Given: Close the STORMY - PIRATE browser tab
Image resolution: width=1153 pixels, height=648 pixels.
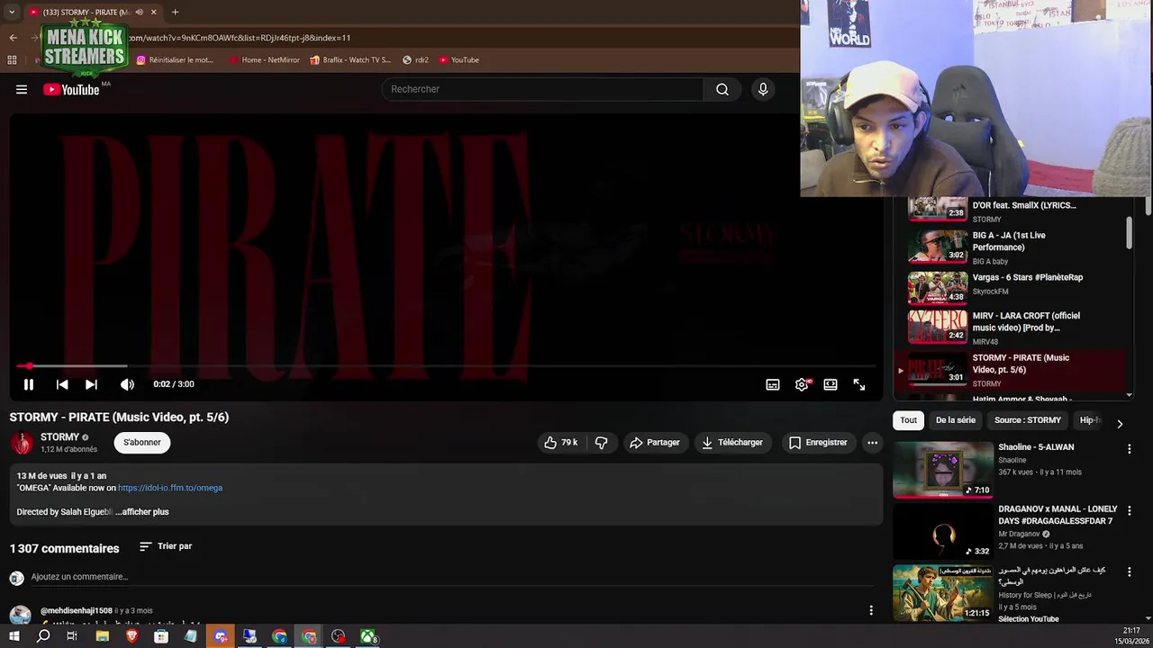Looking at the screenshot, I should pos(154,12).
